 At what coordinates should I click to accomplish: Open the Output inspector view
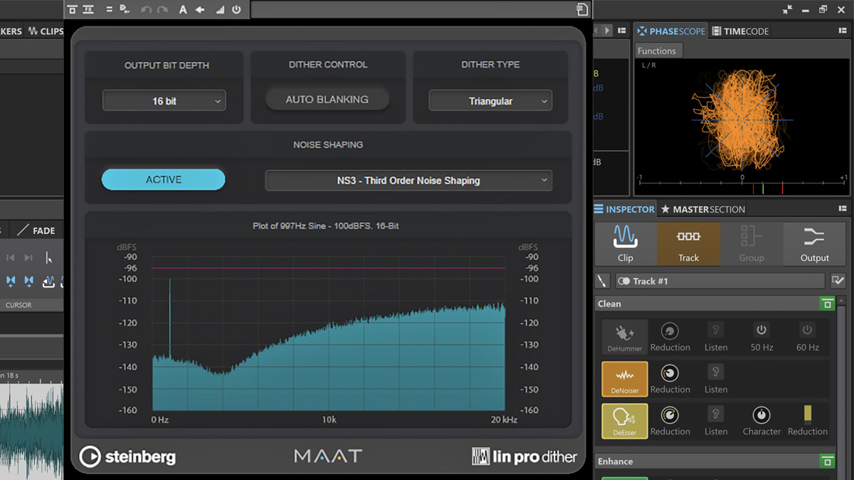coord(814,243)
